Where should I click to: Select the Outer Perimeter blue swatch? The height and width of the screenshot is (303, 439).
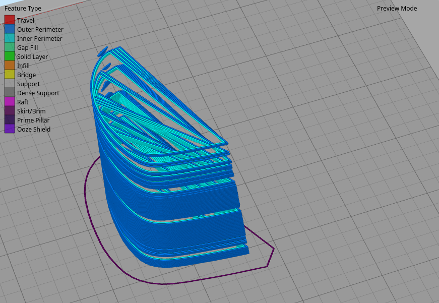10,29
